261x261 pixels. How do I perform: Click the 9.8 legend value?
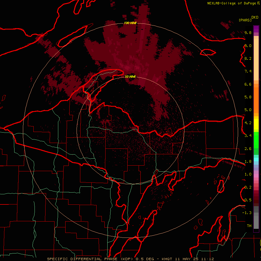pyautogui.click(x=248, y=33)
